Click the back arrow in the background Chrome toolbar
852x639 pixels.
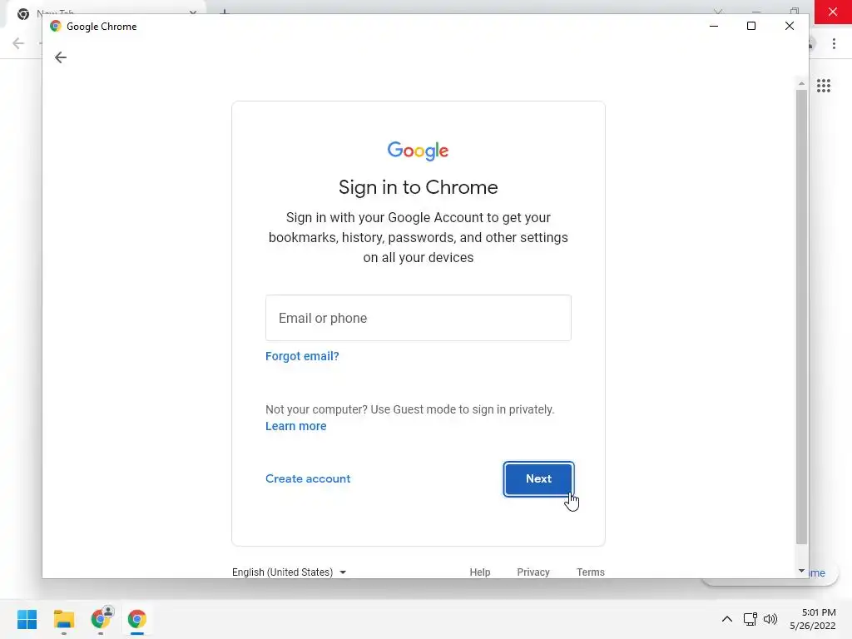(18, 43)
